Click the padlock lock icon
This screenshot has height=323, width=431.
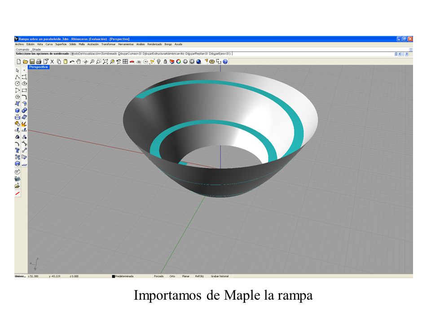(x=165, y=62)
